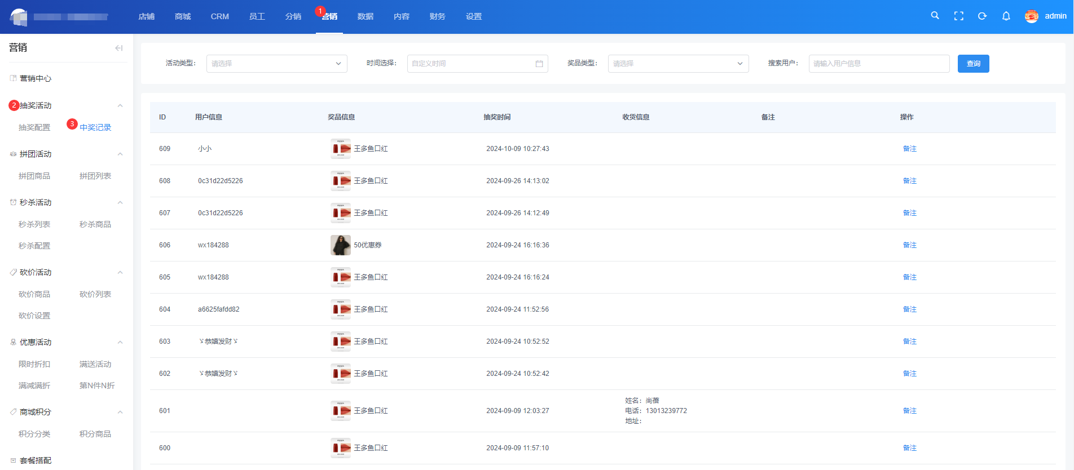Click 优惠活动 section icon
1074x470 pixels.
(x=13, y=342)
